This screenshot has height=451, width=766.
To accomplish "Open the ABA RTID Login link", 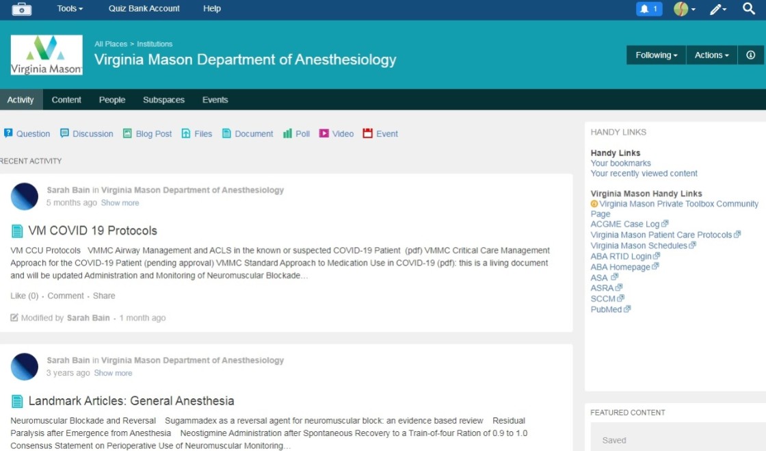I will tap(621, 256).
